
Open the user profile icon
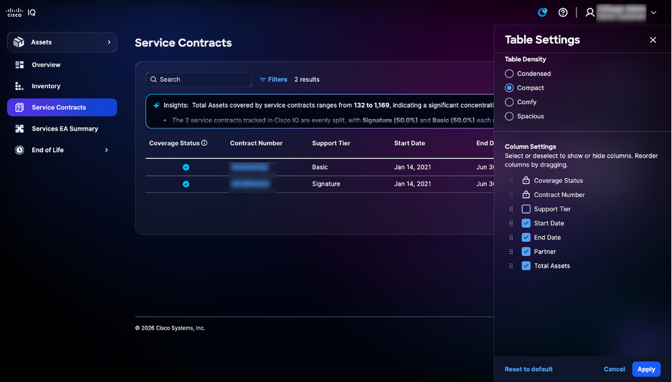coord(590,12)
